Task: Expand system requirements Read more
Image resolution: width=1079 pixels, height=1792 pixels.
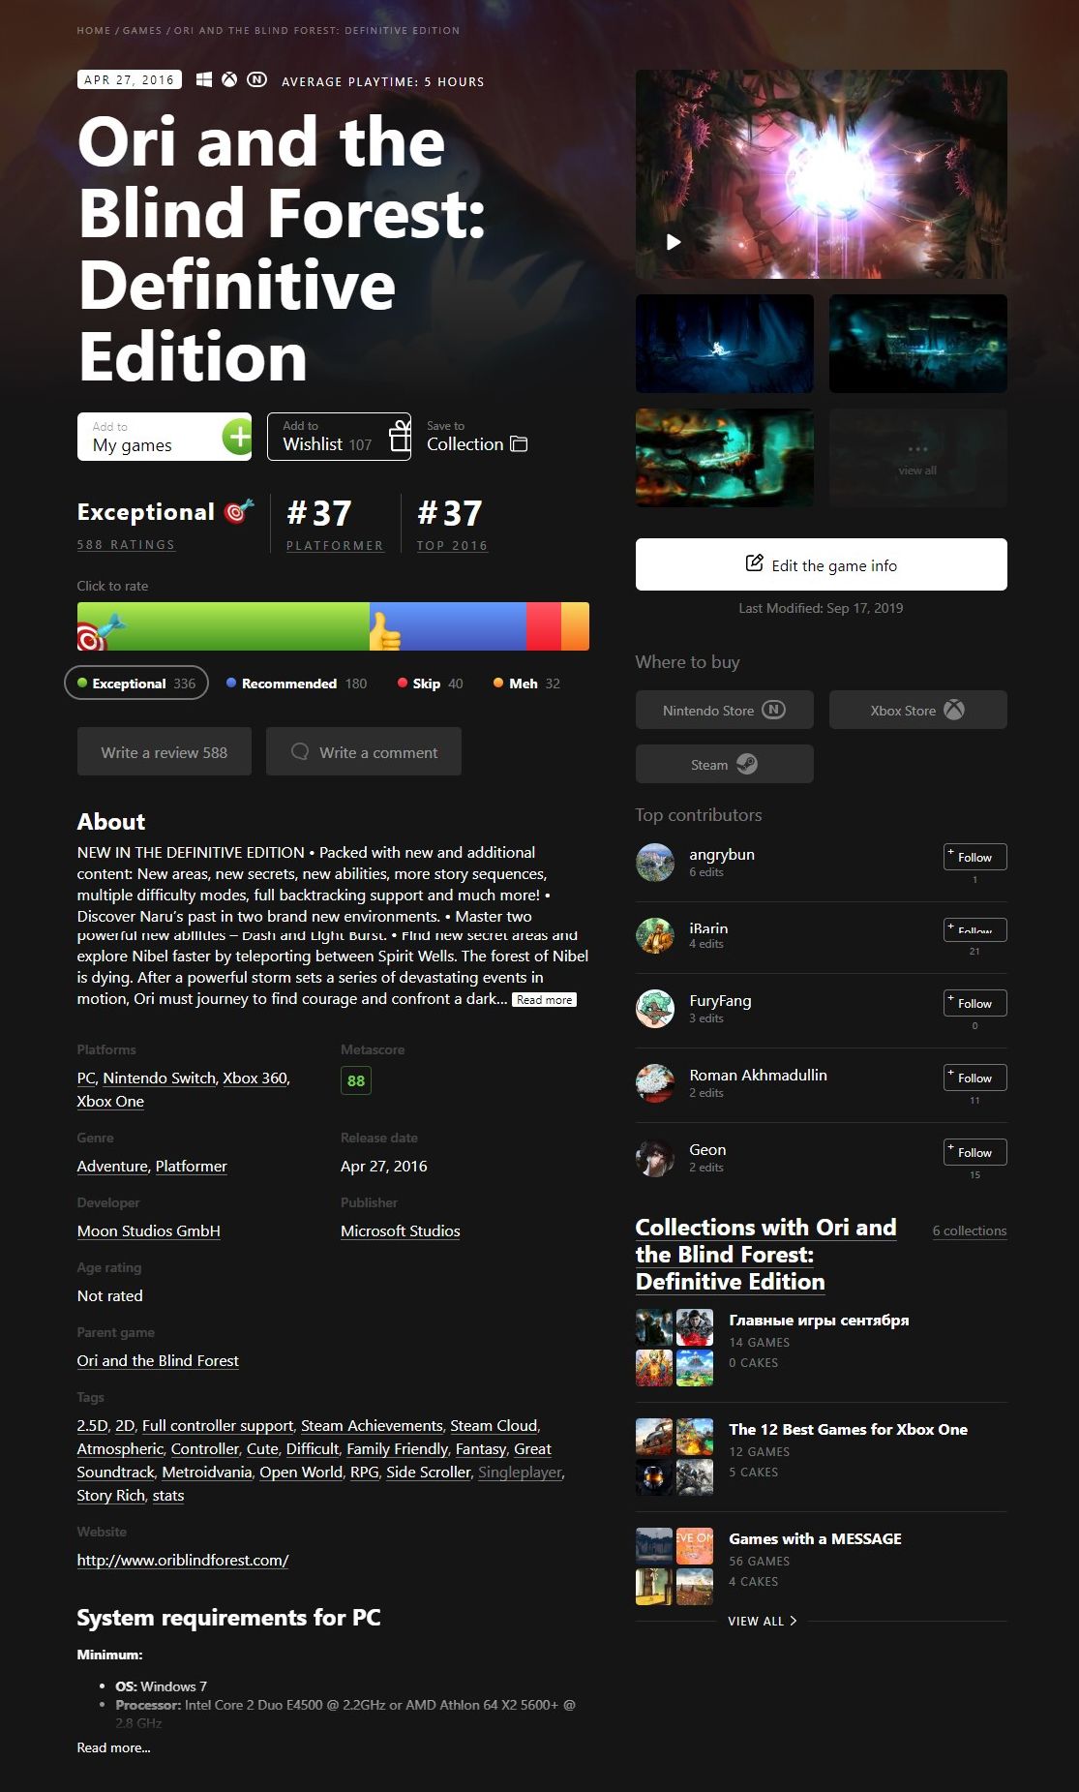Action: [x=113, y=1747]
